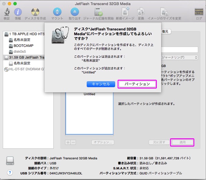Click the disk icon in the info footer

coord(10,161)
